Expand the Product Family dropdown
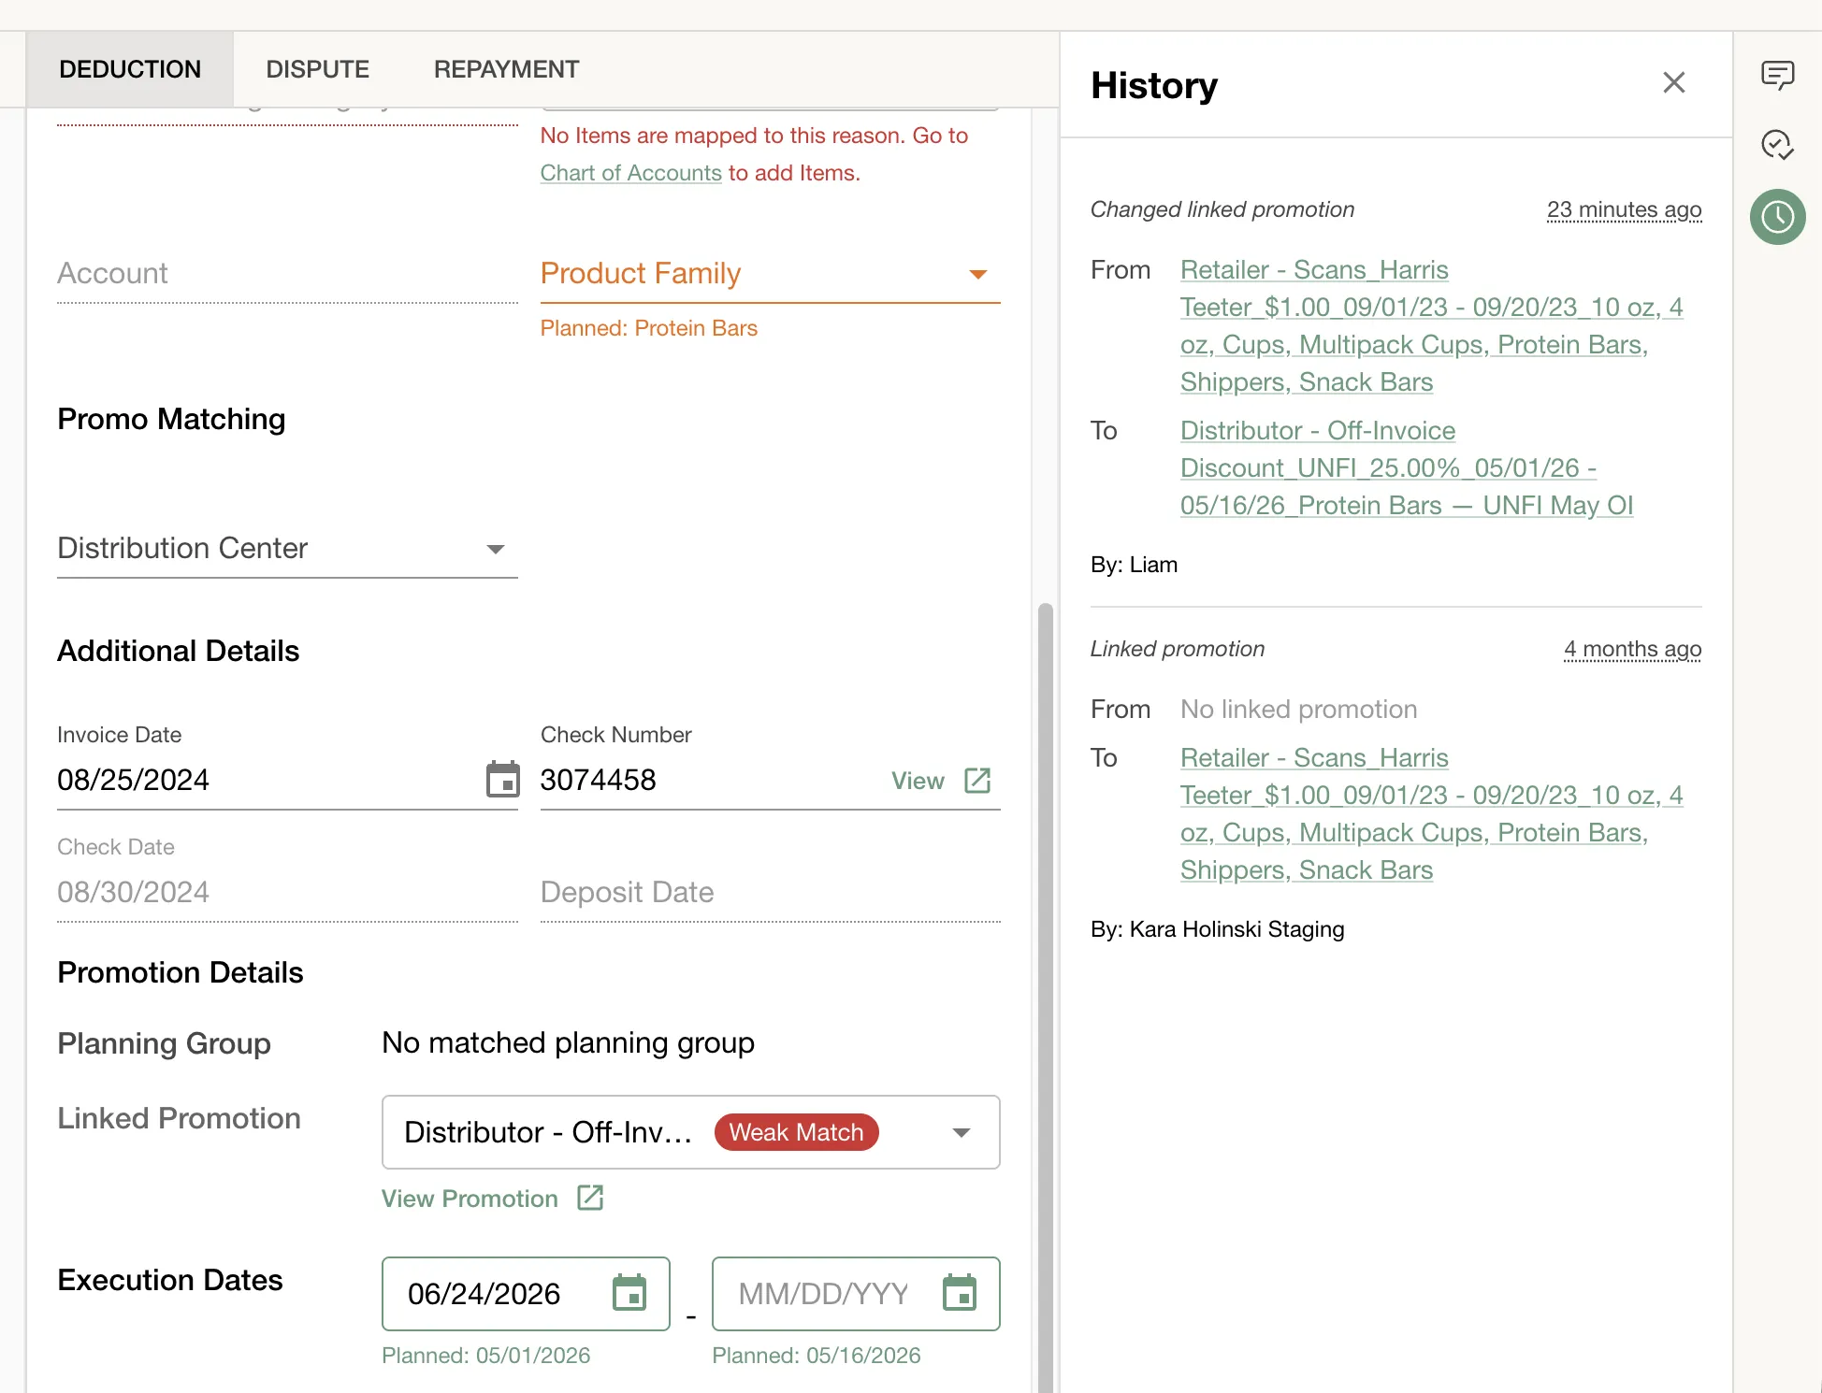This screenshot has width=1822, height=1393. (x=771, y=274)
